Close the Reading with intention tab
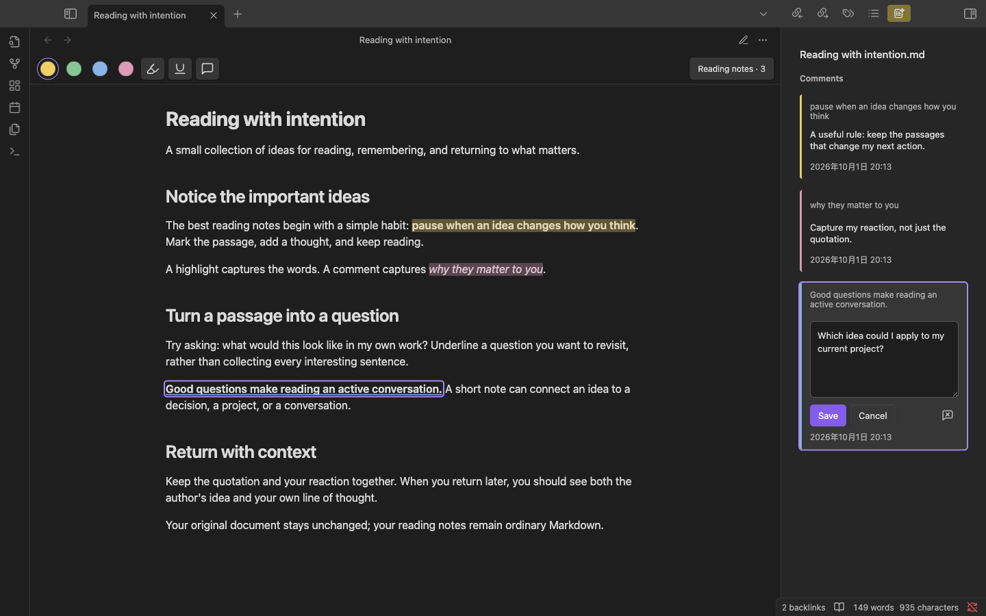 [x=214, y=15]
